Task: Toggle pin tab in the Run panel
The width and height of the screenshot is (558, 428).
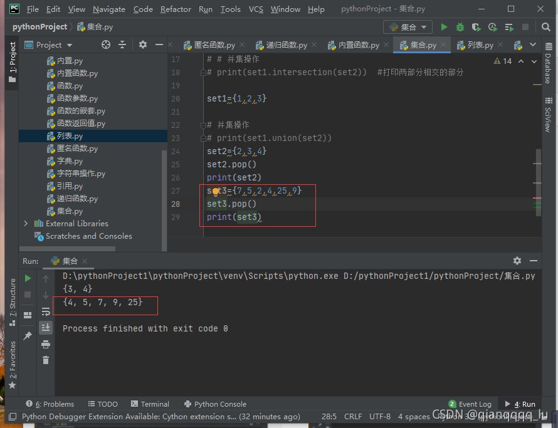Action: (28, 336)
